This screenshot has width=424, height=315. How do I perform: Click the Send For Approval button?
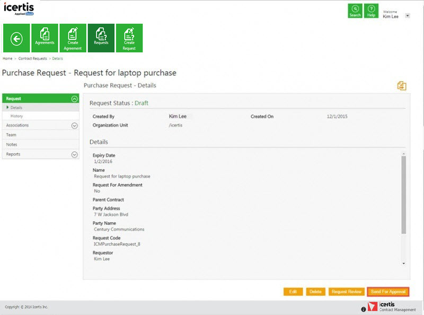[x=388, y=292]
